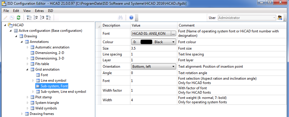289x117 pixels.
Task: Open the ISD menu
Action: pyautogui.click(x=50, y=11)
